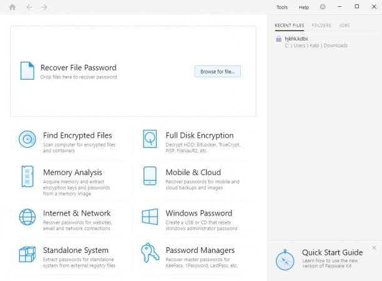
Task: Switch to the Folders tab
Action: pyautogui.click(x=321, y=26)
